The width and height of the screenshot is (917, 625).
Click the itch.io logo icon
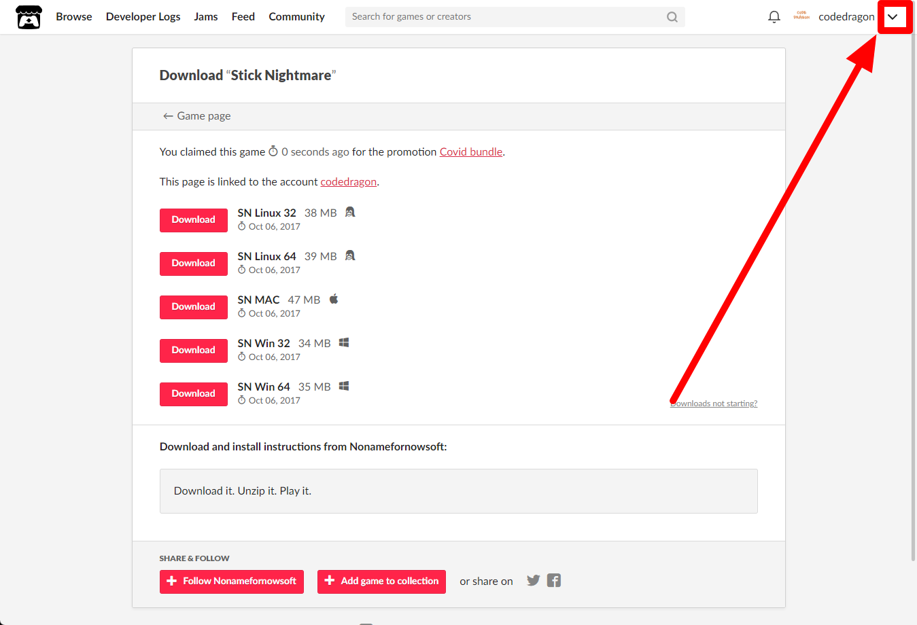click(x=29, y=17)
